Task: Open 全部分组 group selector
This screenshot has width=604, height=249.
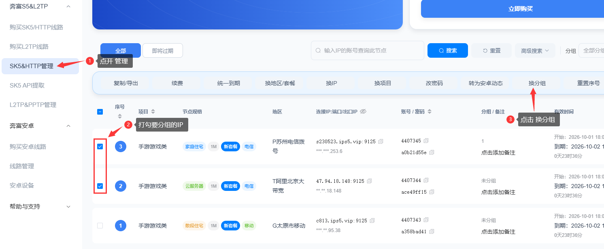Action: click(x=591, y=51)
